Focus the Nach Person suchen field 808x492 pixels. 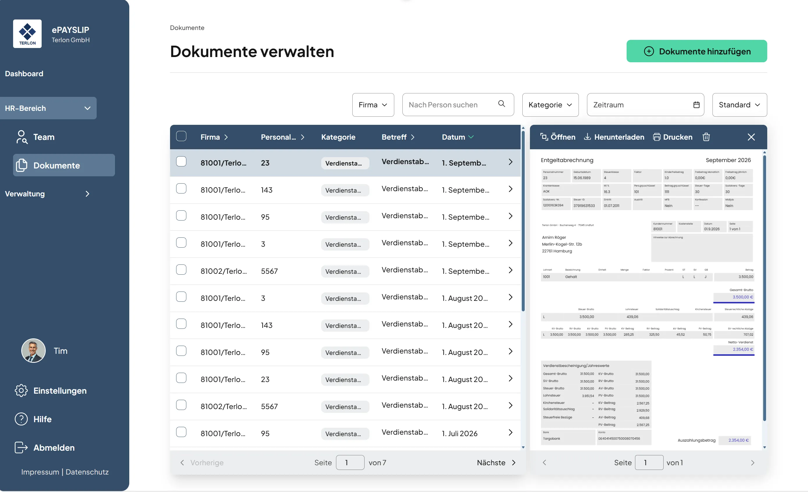pyautogui.click(x=458, y=105)
